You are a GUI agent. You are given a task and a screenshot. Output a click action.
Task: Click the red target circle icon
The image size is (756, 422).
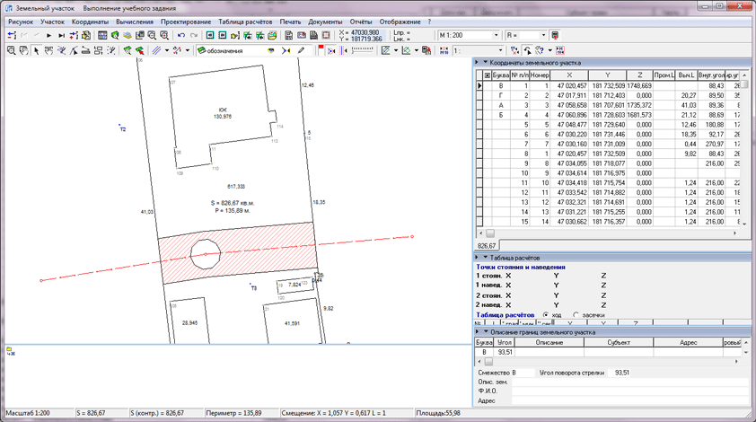[x=326, y=35]
